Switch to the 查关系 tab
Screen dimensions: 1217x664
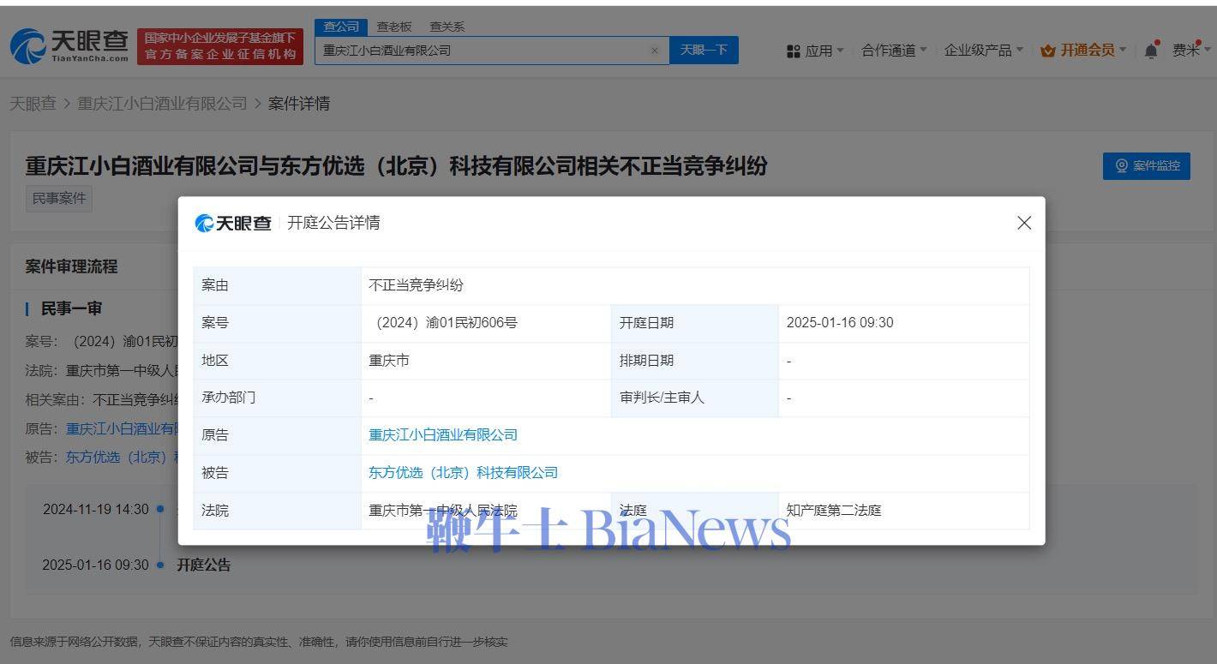pos(447,27)
